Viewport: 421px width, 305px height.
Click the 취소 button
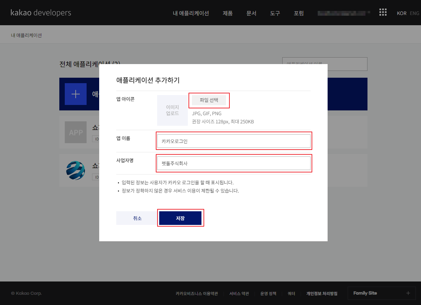coord(137,218)
